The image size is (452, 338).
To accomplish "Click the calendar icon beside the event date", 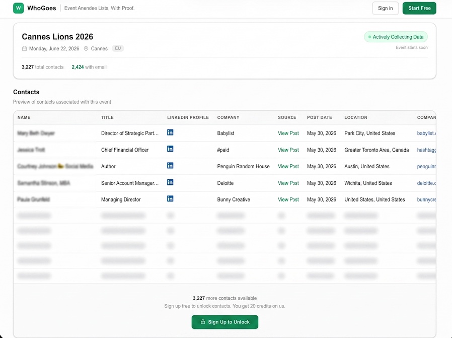I will tap(25, 49).
